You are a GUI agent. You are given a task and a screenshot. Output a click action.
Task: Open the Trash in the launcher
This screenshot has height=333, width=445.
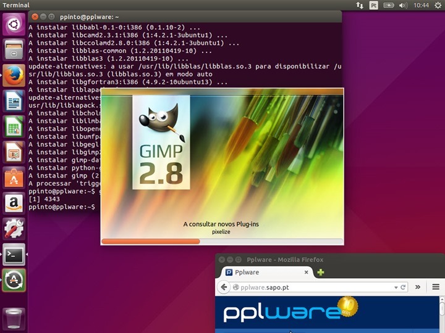[14, 319]
